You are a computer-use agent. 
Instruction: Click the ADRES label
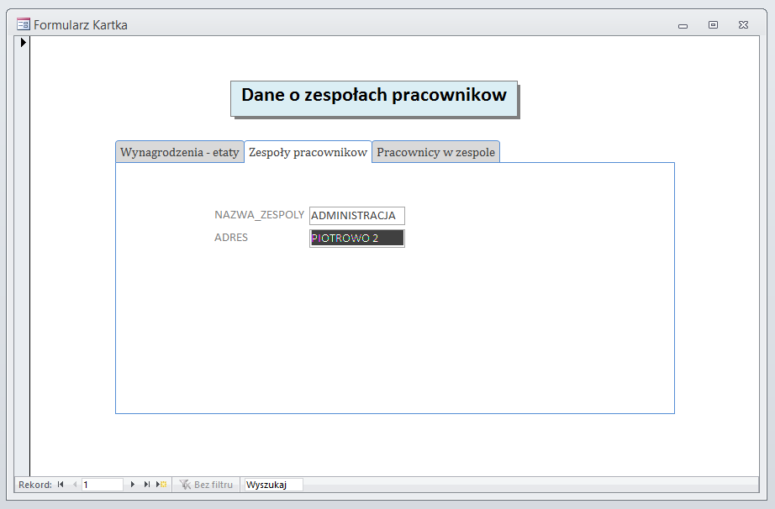[x=231, y=238]
